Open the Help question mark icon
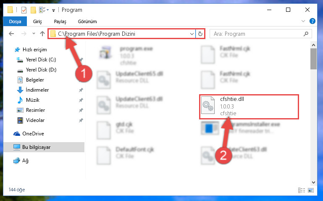 click(x=312, y=21)
